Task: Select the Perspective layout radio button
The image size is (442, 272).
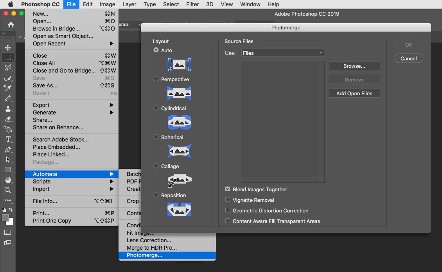Action: click(156, 79)
